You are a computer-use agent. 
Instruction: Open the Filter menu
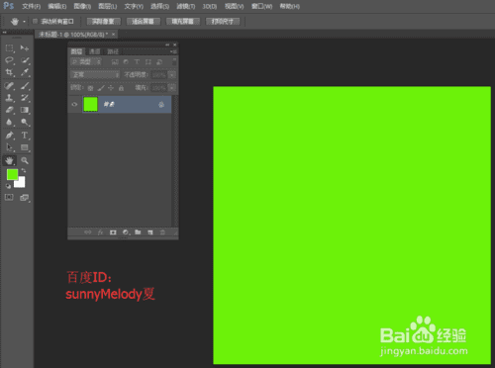click(x=186, y=6)
